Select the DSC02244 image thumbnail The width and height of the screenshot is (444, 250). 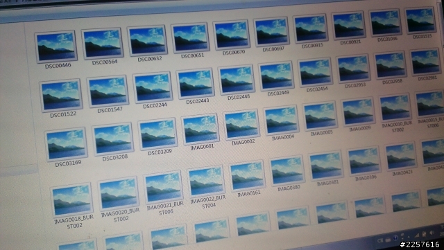pyautogui.click(x=153, y=87)
